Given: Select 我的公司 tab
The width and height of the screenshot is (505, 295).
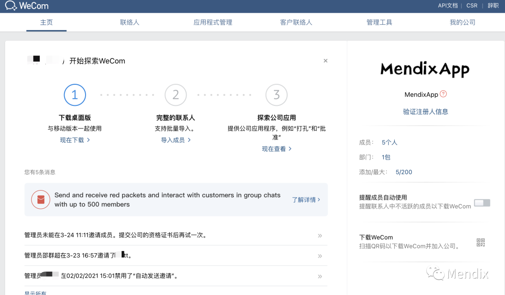Looking at the screenshot, I should 462,22.
